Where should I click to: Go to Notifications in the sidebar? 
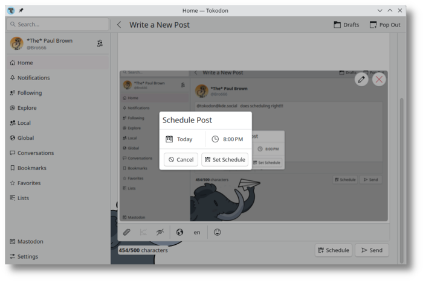point(33,78)
